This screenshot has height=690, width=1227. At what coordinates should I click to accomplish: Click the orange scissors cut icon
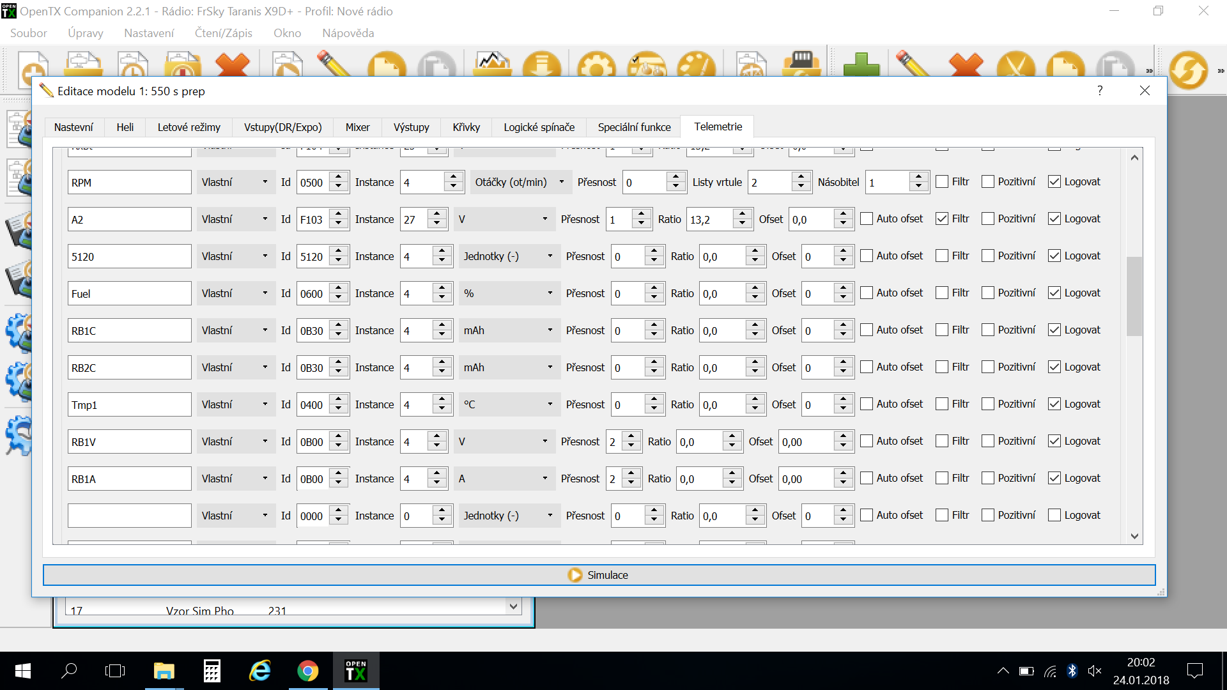(x=1015, y=66)
